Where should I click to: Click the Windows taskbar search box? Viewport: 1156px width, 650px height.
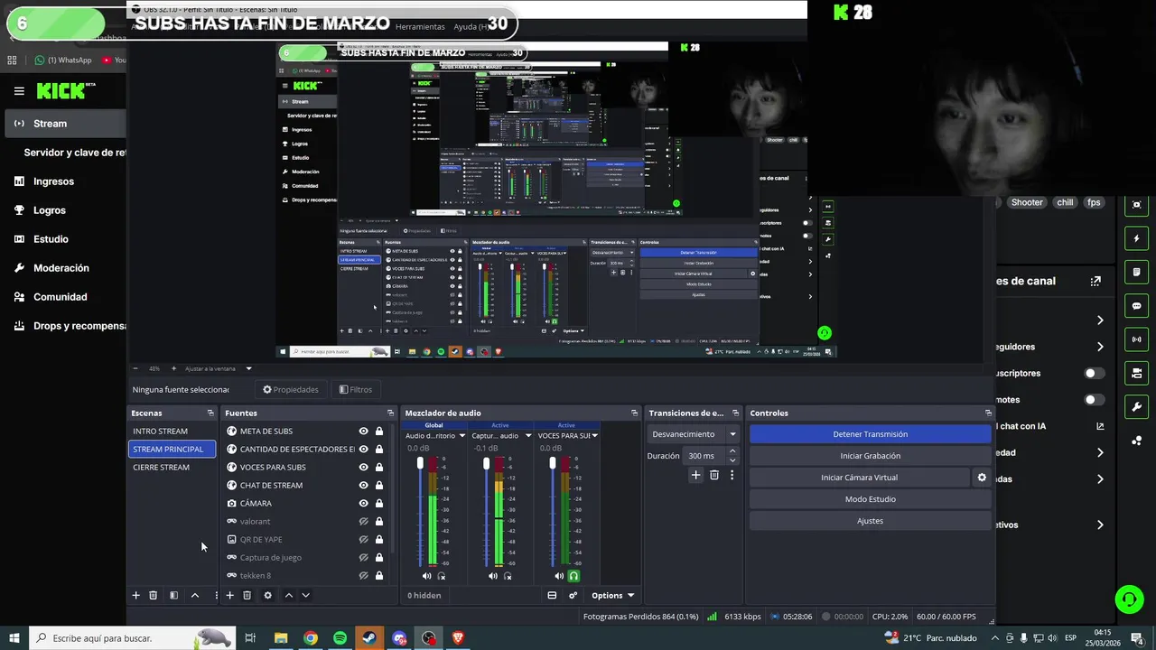[x=132, y=638]
